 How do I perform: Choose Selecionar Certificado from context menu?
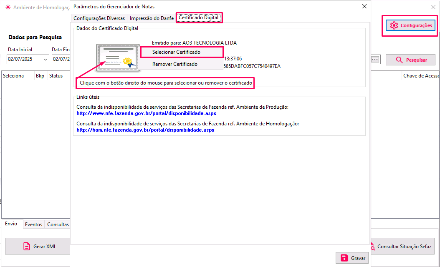[x=176, y=52]
